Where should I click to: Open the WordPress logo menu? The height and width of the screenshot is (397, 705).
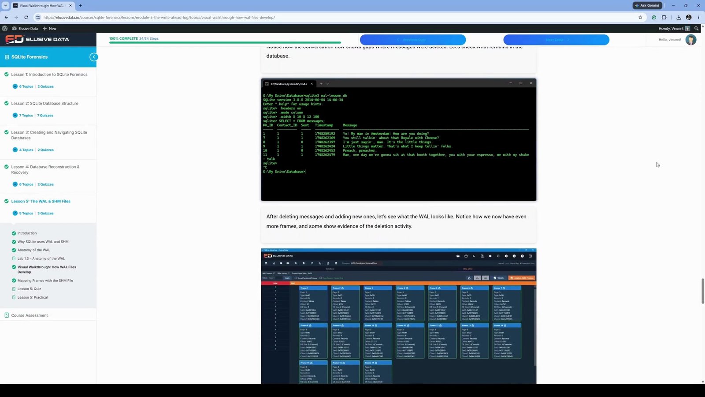4,28
